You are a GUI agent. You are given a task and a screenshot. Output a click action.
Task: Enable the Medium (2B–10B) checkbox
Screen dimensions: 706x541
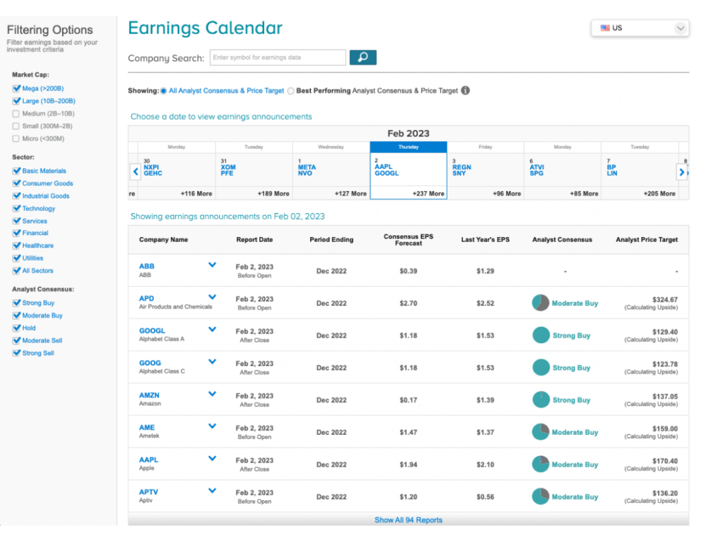[x=17, y=114]
